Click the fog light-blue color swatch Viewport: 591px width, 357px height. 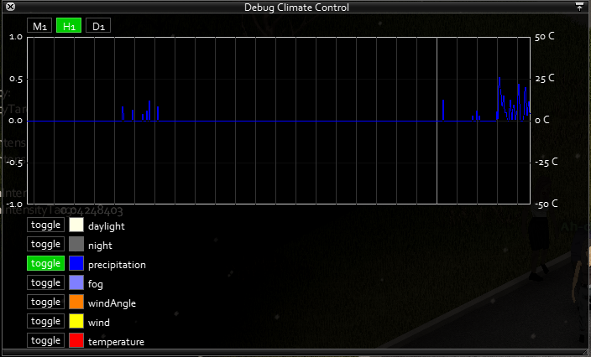(x=76, y=282)
